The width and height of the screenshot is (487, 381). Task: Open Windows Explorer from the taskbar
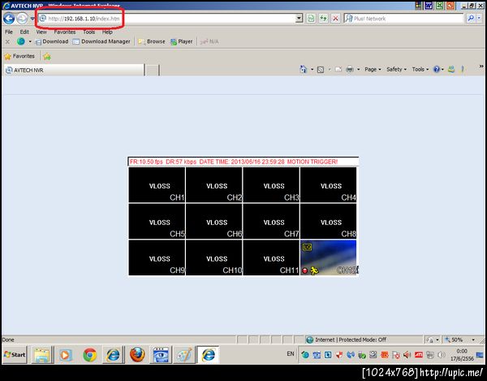[x=41, y=355]
